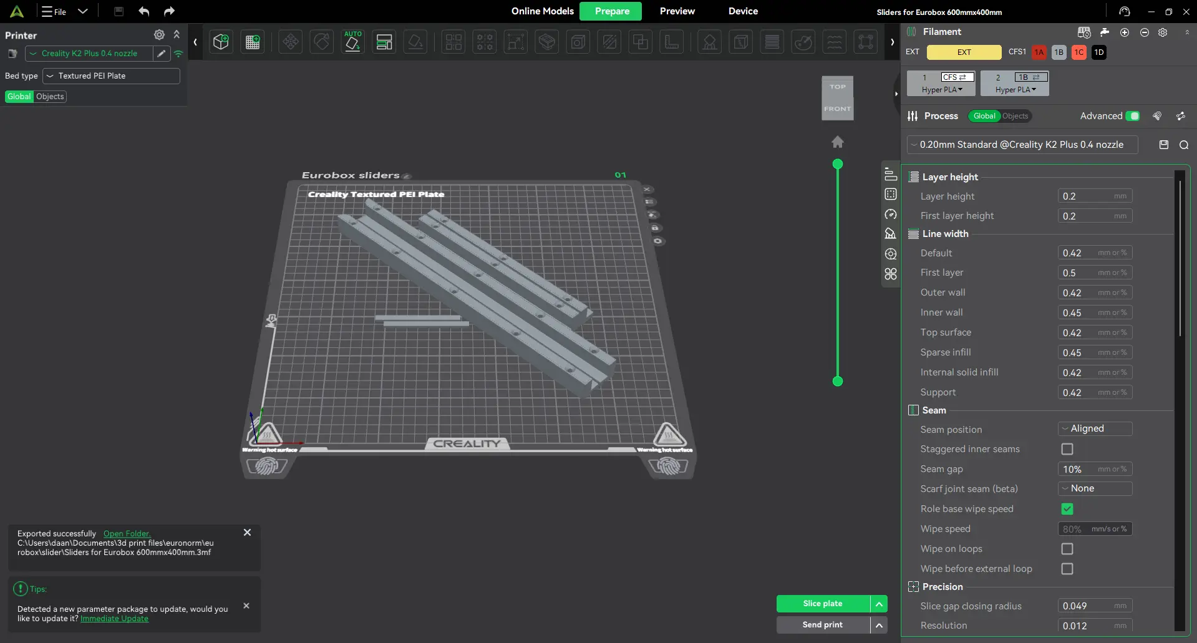1197x643 pixels.
Task: Open the Bed type dropdown
Action: click(x=111, y=76)
